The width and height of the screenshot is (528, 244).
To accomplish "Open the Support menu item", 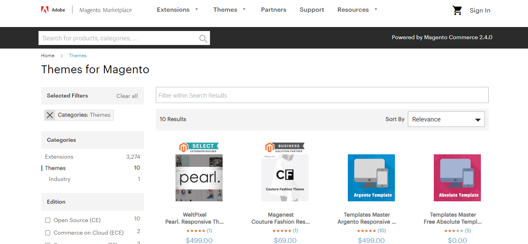I will click(312, 10).
